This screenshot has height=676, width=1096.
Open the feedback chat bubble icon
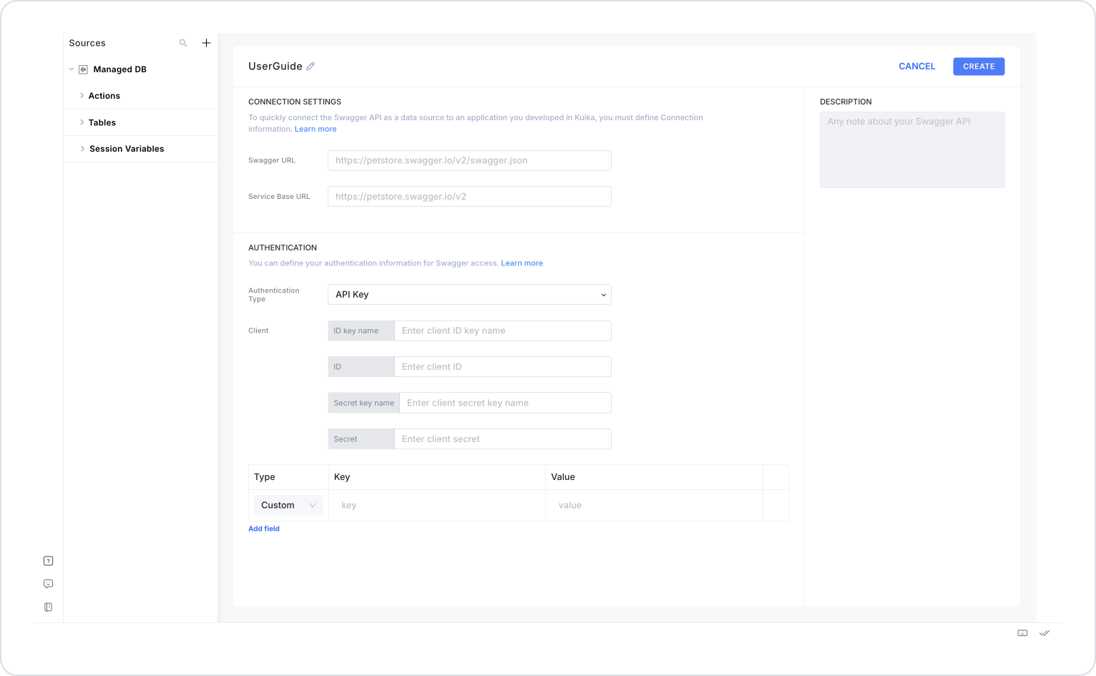point(49,584)
